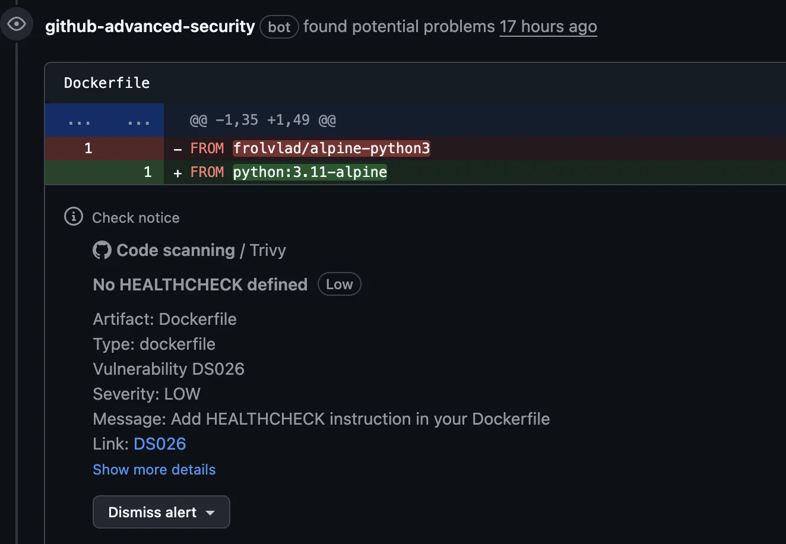Click 'found potential problems' text
Viewport: 786px width, 544px height.
(399, 27)
